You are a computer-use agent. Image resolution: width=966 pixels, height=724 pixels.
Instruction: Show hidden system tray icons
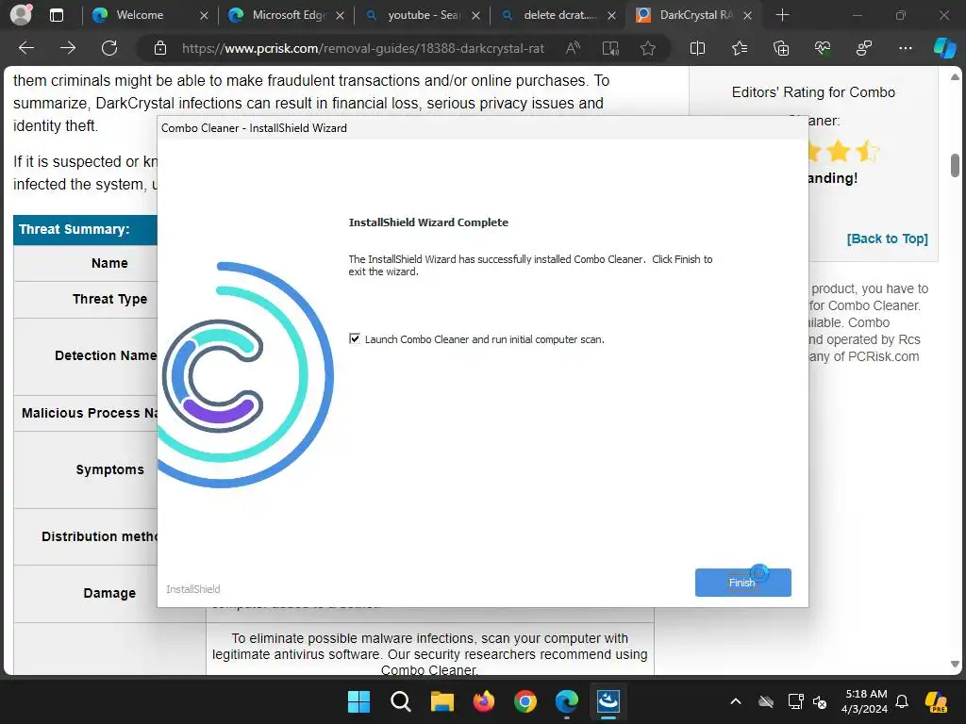(736, 701)
